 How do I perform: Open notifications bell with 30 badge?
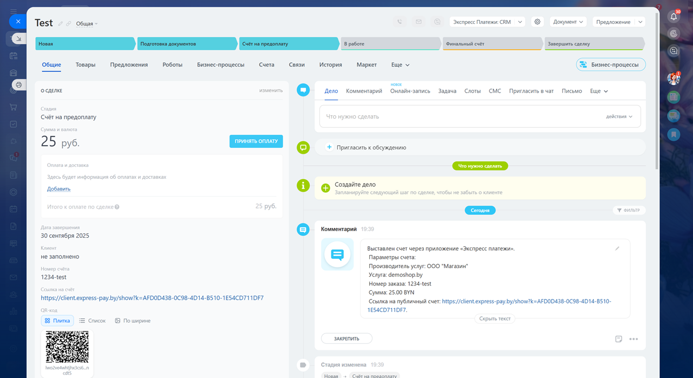674,16
